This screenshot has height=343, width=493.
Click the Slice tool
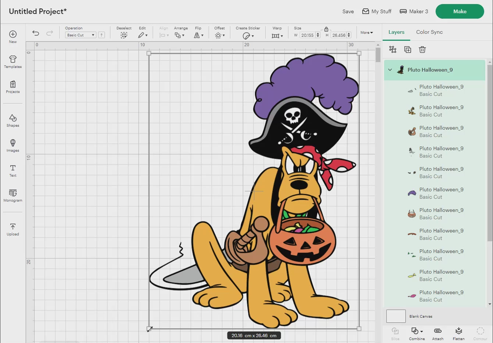tap(395, 333)
